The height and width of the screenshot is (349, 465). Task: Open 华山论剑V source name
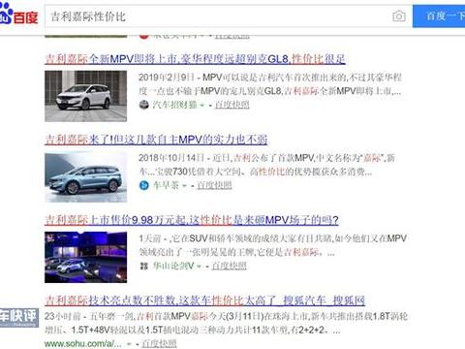coord(173,266)
